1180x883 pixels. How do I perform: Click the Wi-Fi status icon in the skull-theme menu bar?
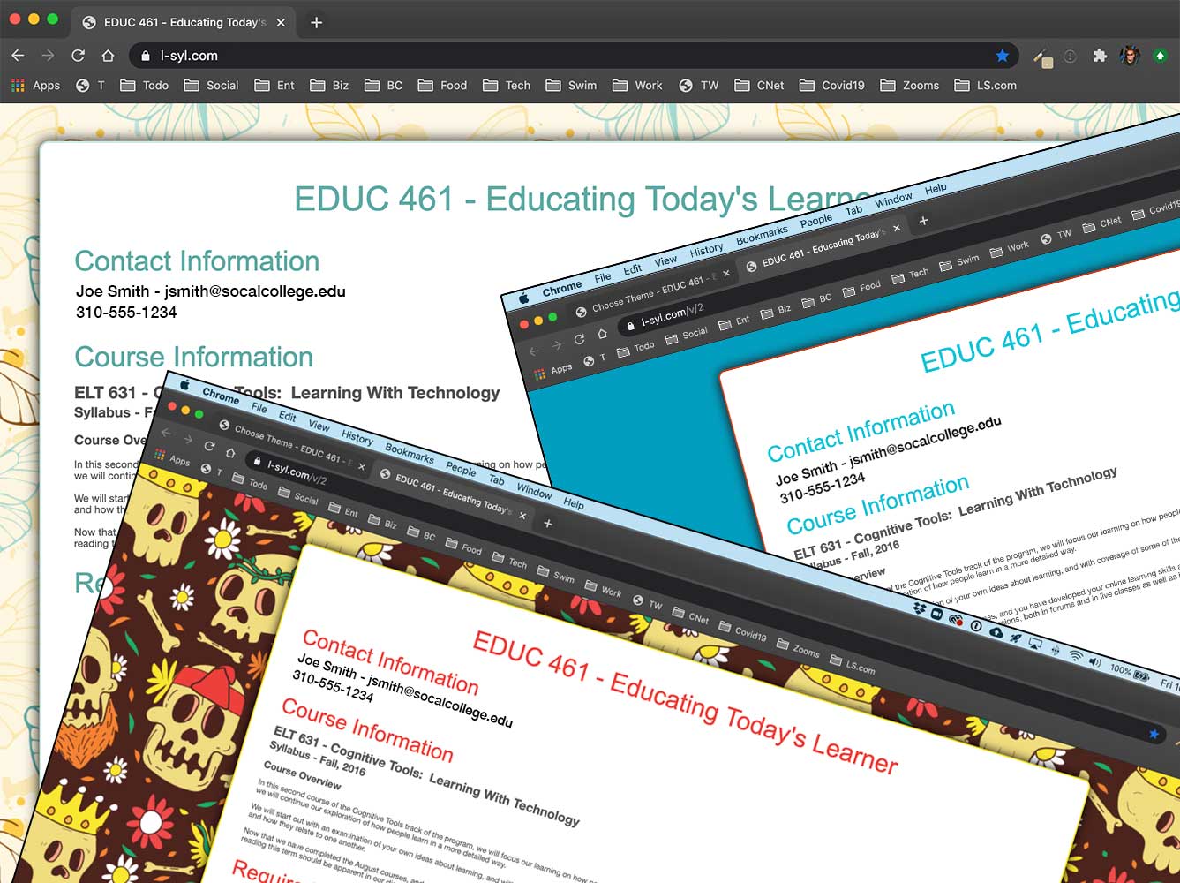pos(1075,655)
